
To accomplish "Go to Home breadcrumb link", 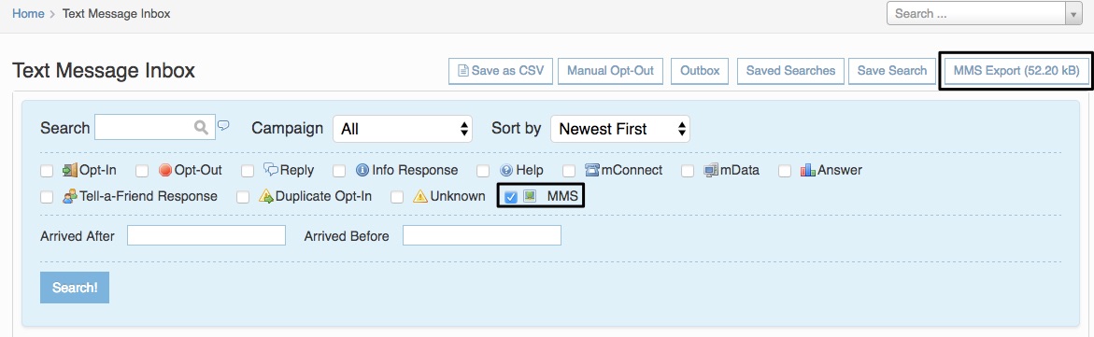I will click(x=28, y=13).
